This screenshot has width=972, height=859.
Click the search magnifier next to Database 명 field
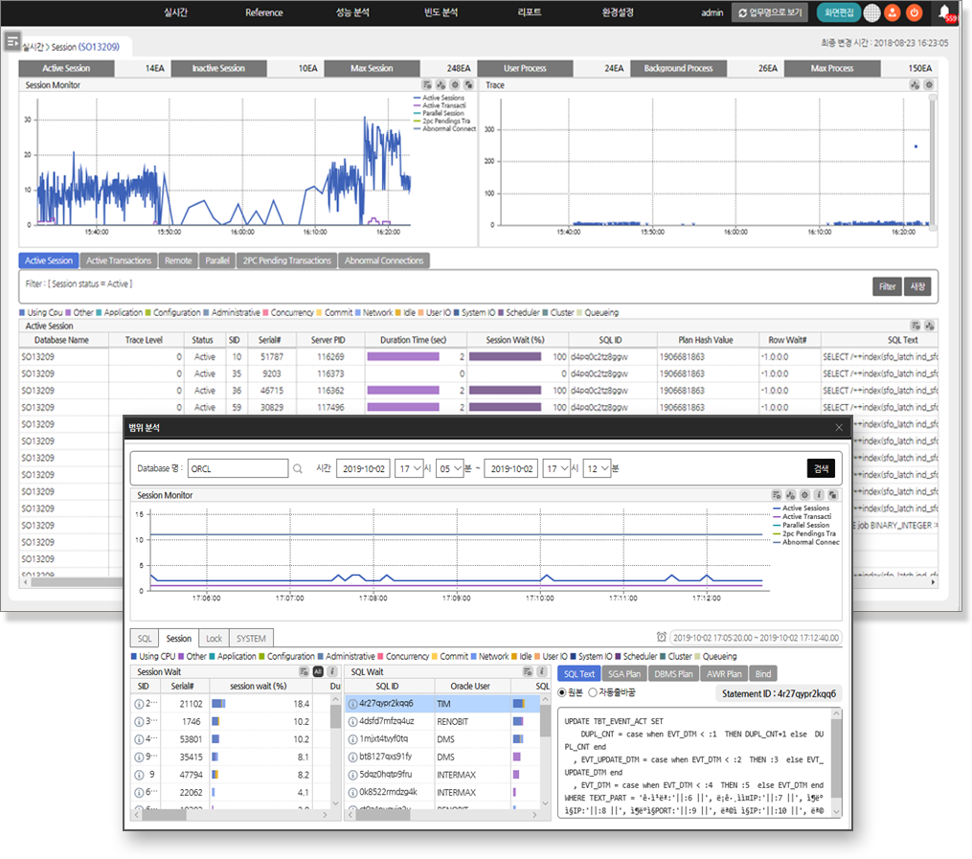[x=298, y=468]
